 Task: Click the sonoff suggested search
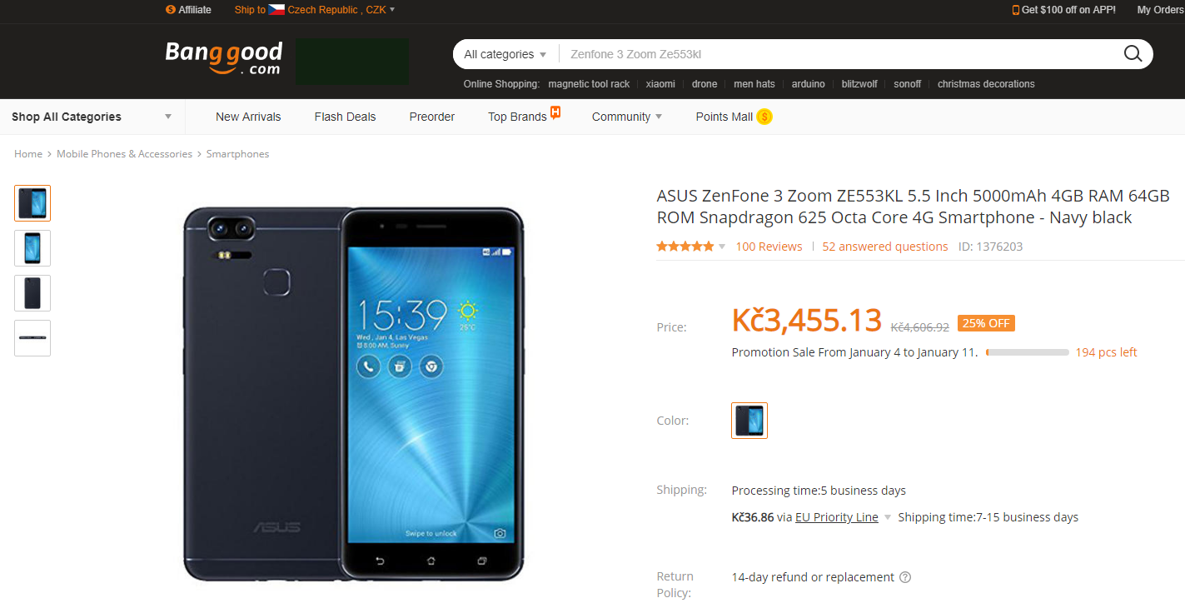click(908, 84)
